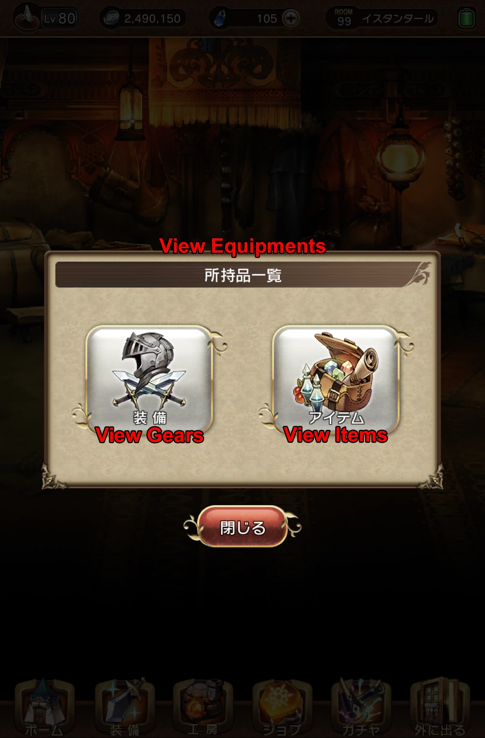Tap the View Equipments red caption
Image resolution: width=485 pixels, height=738 pixels.
click(242, 246)
